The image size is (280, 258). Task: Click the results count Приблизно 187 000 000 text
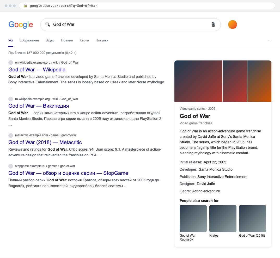(42, 53)
